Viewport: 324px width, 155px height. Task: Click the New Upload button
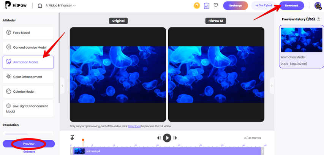[x=264, y=6]
